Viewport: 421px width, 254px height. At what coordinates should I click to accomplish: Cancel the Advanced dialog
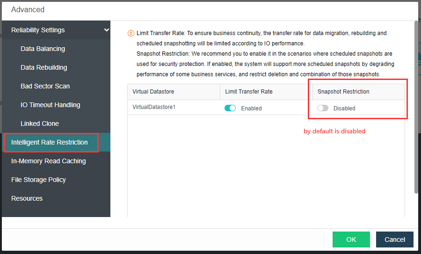point(394,239)
